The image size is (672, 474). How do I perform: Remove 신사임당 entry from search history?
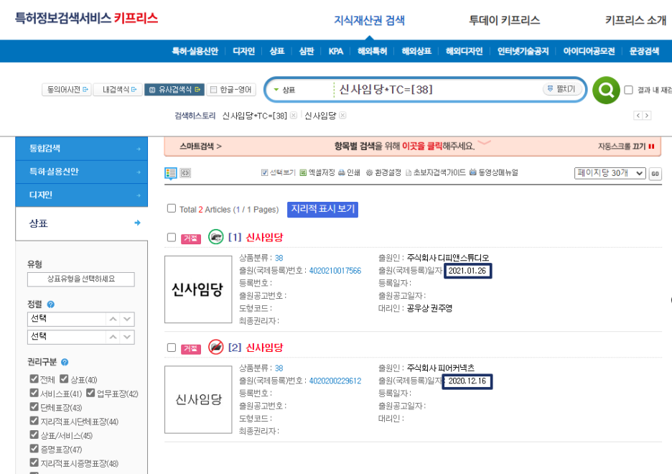(x=342, y=116)
